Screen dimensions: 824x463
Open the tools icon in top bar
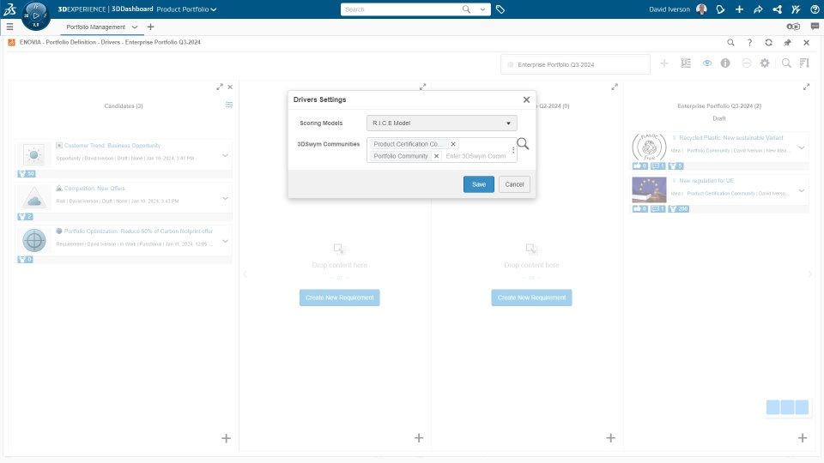click(796, 9)
